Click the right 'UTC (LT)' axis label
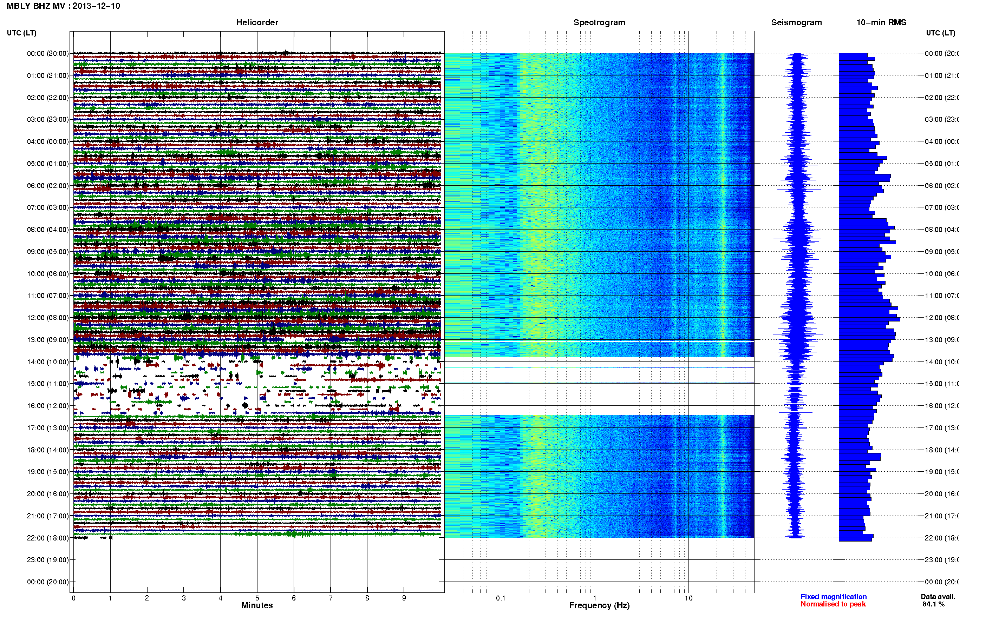Screen dimensions: 999x624 (940, 33)
